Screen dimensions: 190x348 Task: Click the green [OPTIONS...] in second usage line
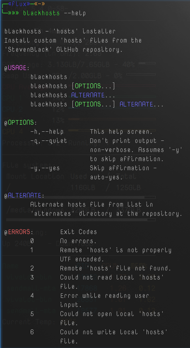click(93, 86)
